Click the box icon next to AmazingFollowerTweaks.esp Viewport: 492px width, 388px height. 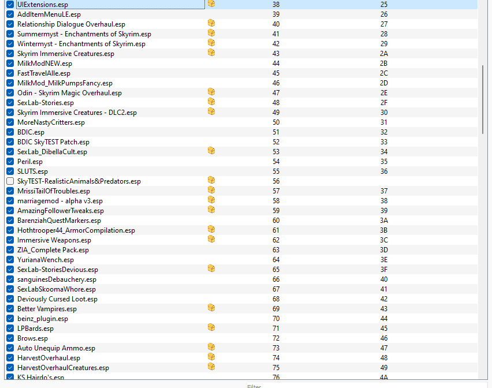[211, 210]
